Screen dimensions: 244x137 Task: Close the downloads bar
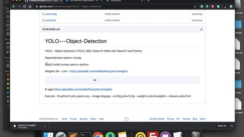[232, 126]
